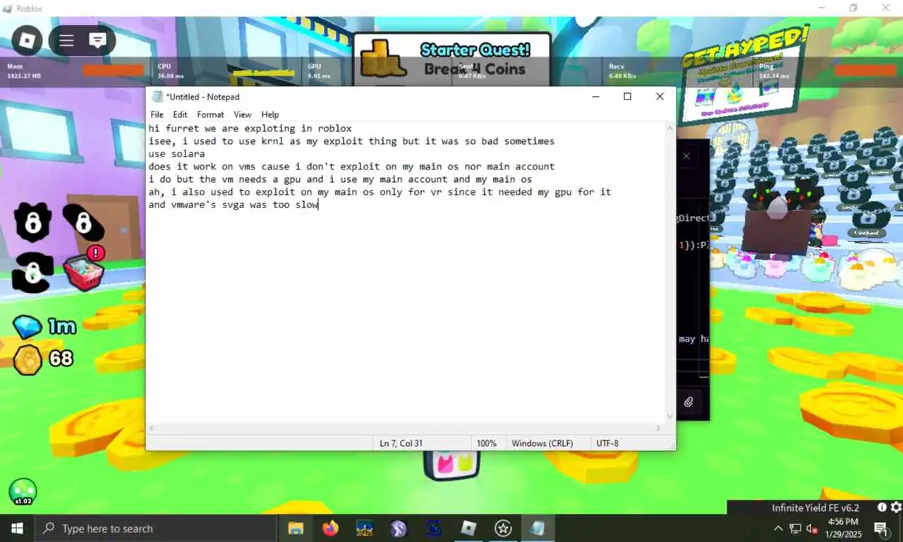903x542 pixels.
Task: Switch to Notepad in the taskbar
Action: coord(538,529)
